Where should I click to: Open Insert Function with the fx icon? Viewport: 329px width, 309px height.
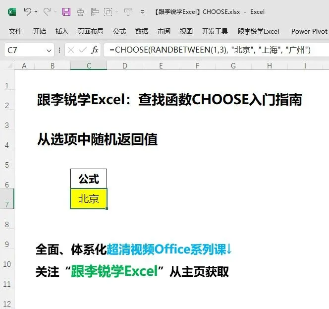pos(95,50)
